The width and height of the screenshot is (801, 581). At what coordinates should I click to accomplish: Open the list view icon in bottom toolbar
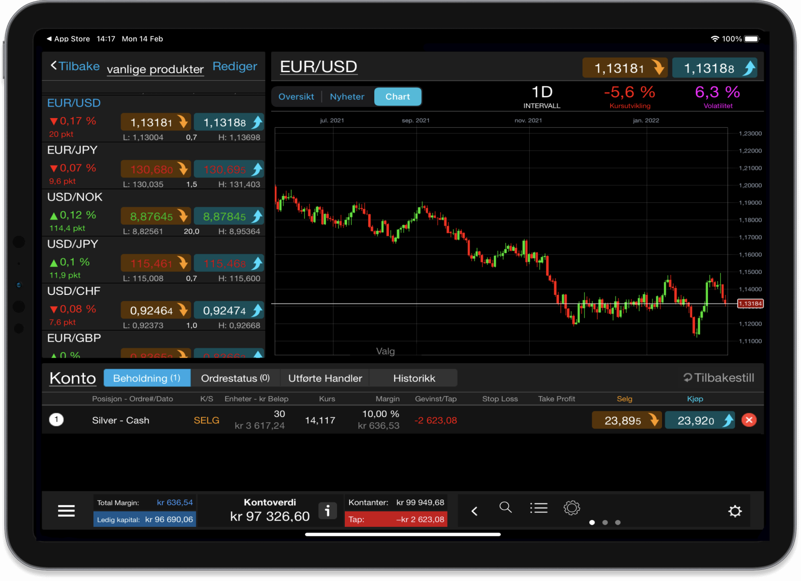[x=539, y=508]
